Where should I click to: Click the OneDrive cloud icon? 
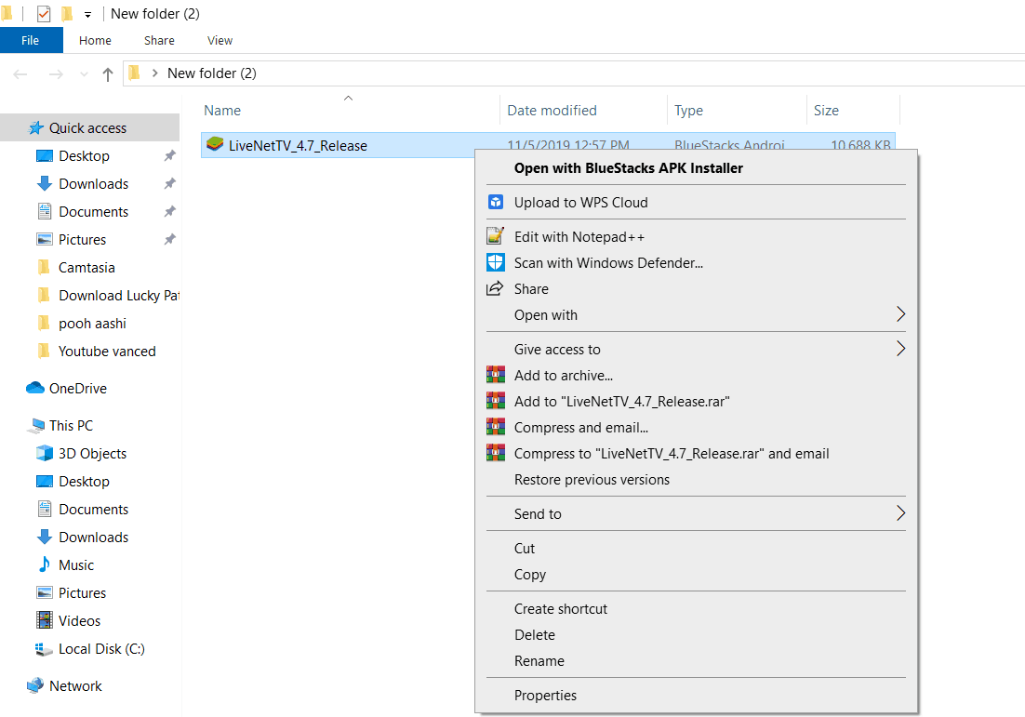[x=35, y=388]
